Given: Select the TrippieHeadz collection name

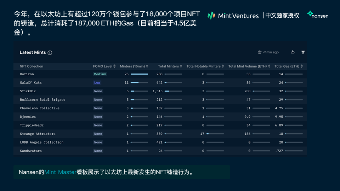Looking at the screenshot, I should 32,125.
